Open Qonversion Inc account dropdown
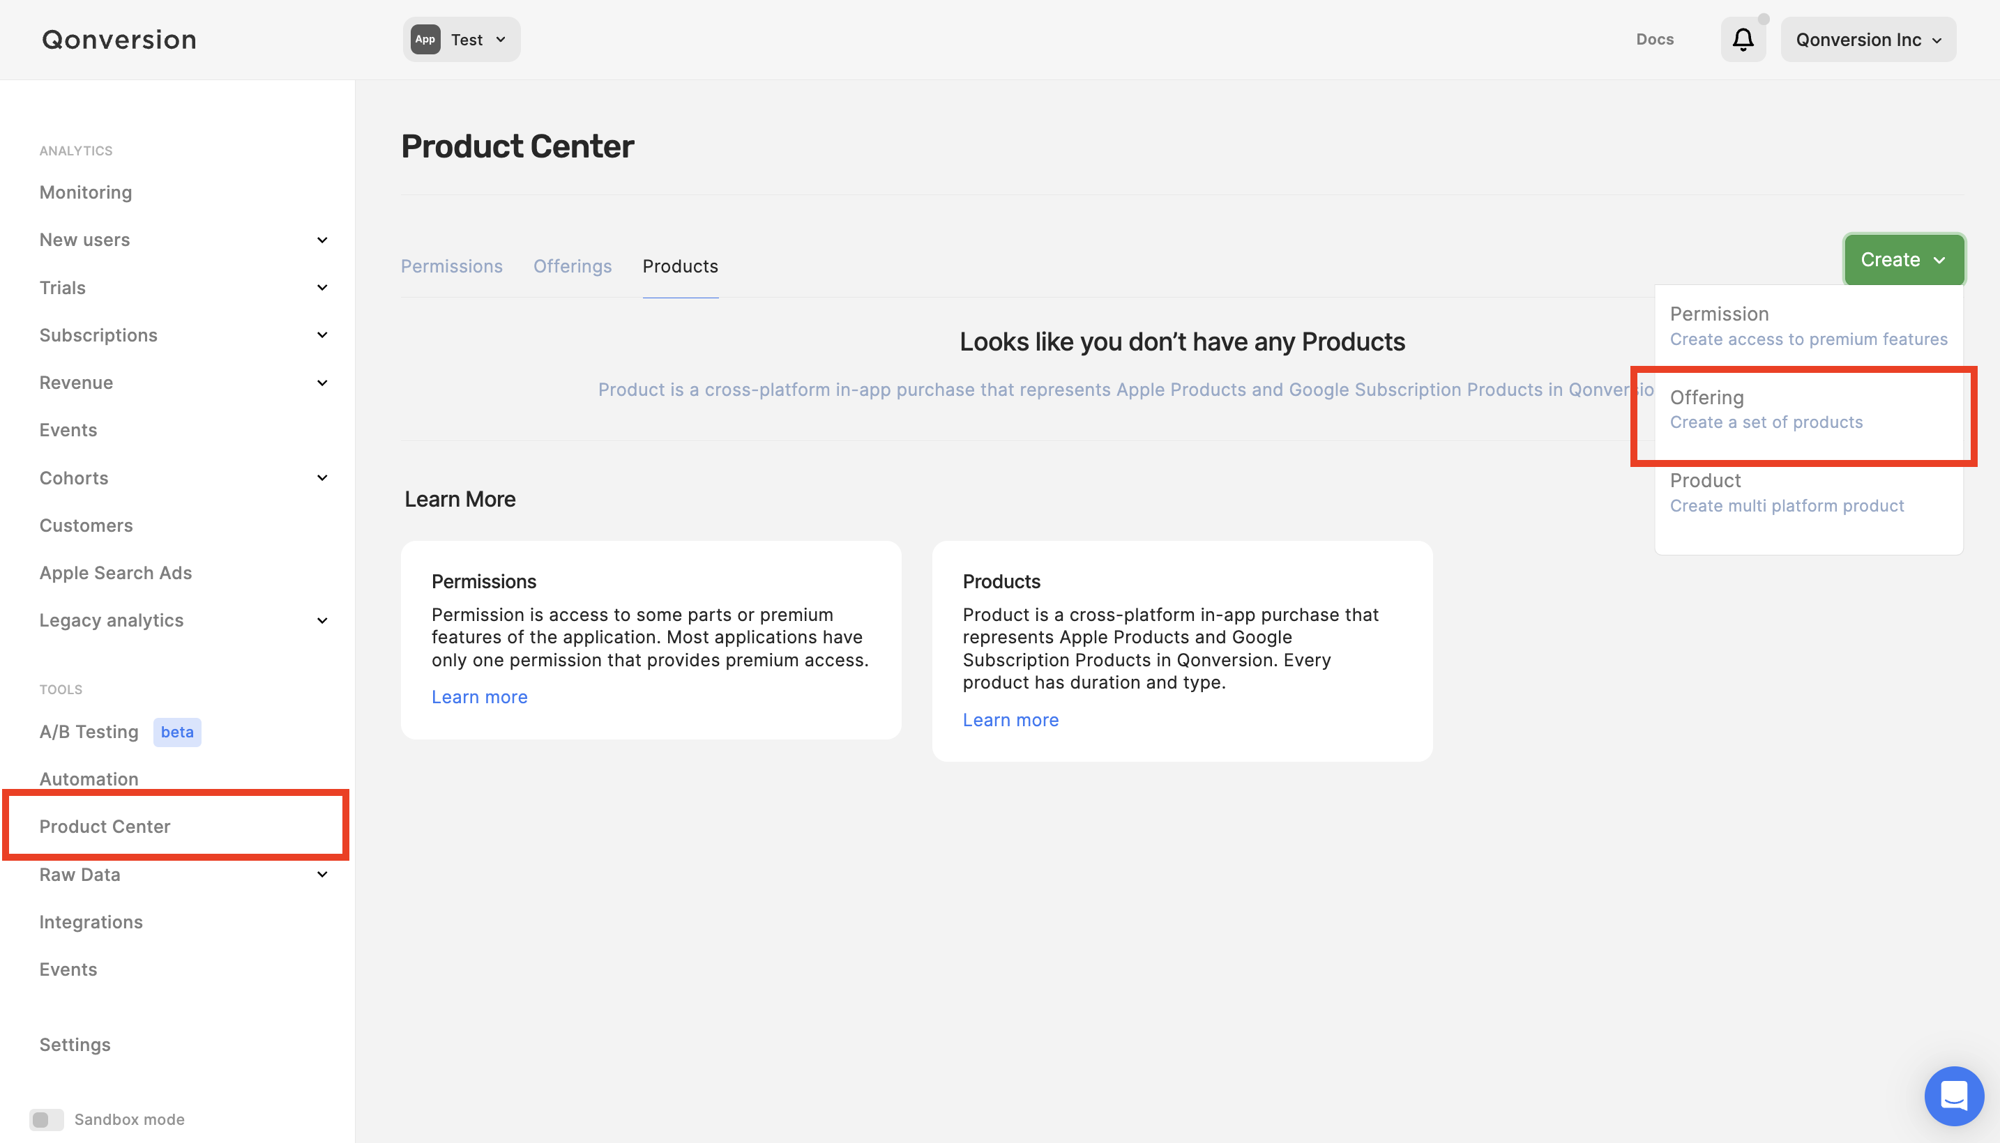2000x1143 pixels. pyautogui.click(x=1868, y=39)
